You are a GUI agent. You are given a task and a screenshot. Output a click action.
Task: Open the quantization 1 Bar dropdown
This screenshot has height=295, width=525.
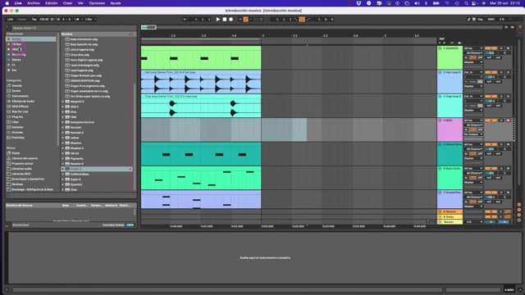pyautogui.click(x=89, y=20)
